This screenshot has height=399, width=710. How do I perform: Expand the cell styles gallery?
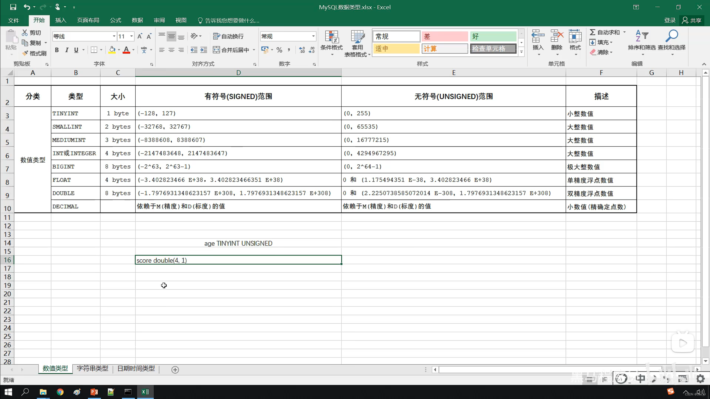tap(522, 52)
